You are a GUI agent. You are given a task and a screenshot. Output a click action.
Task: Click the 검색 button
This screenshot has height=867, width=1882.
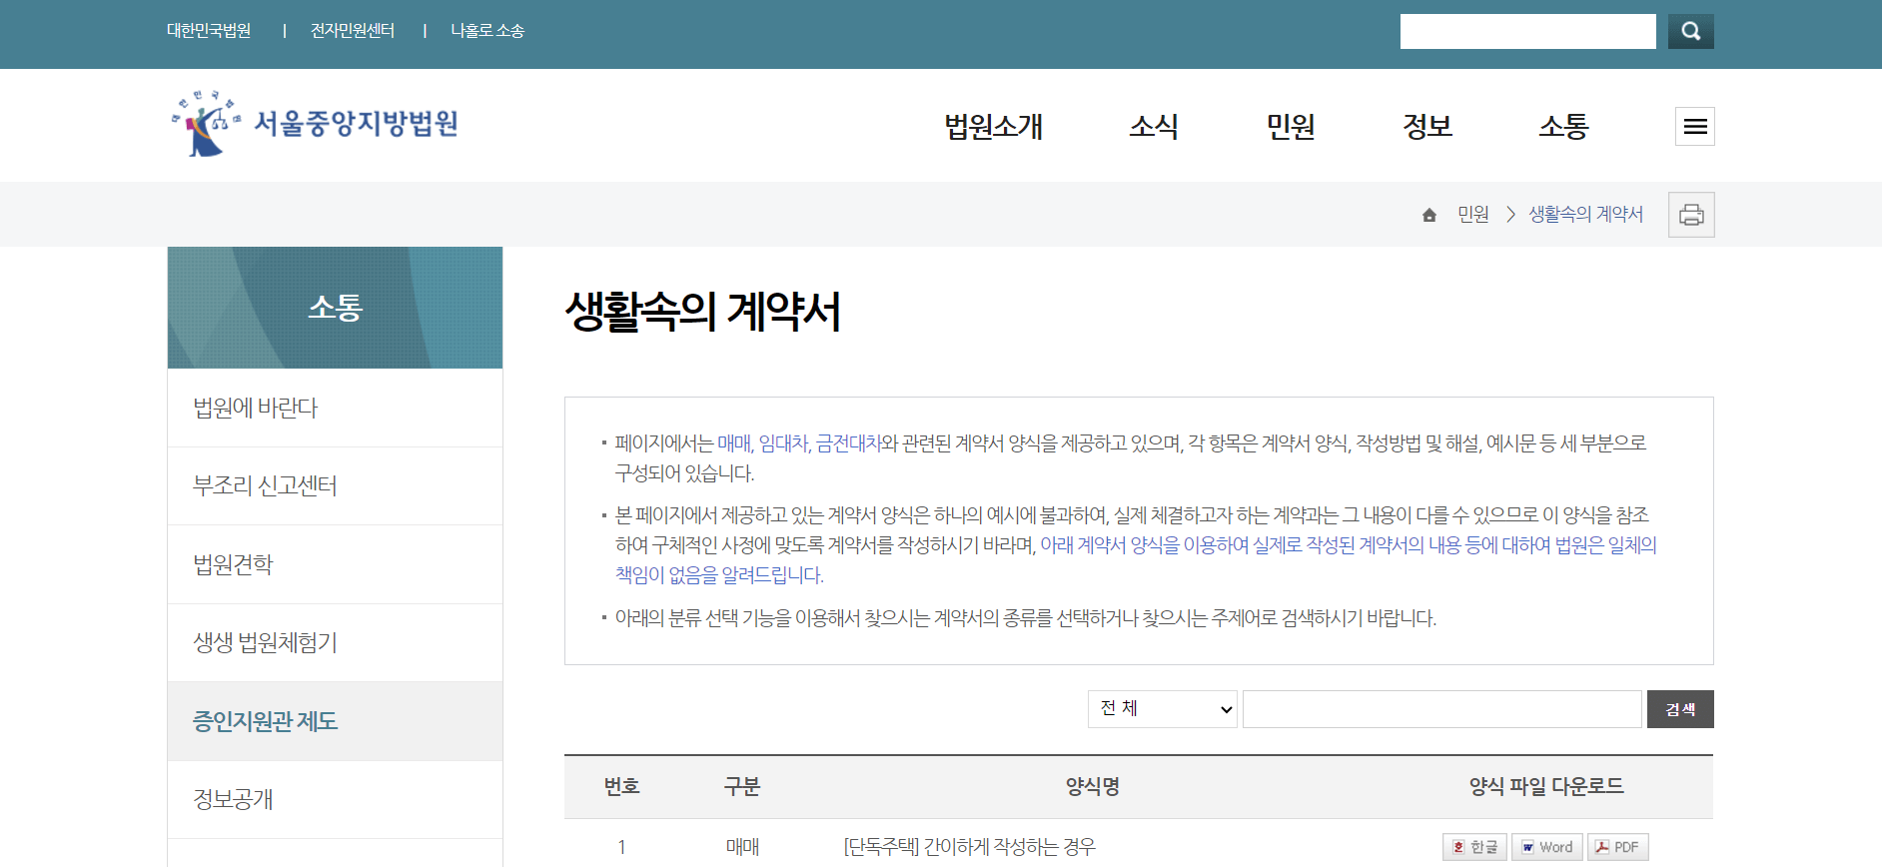(x=1680, y=709)
